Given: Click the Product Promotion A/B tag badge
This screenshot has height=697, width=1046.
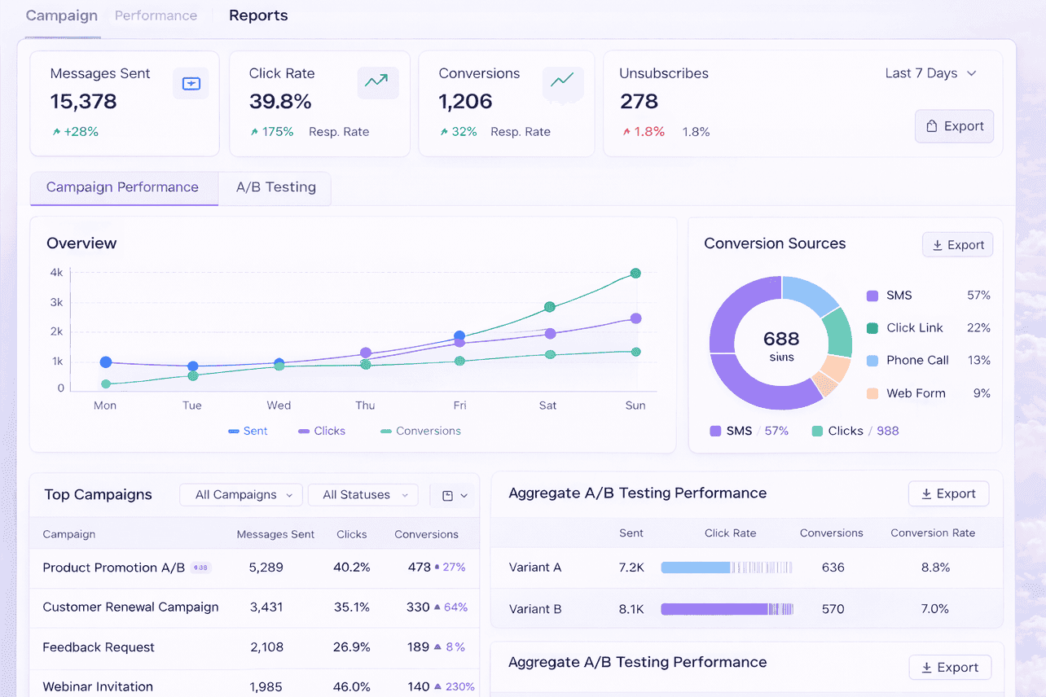Looking at the screenshot, I should pyautogui.click(x=201, y=568).
